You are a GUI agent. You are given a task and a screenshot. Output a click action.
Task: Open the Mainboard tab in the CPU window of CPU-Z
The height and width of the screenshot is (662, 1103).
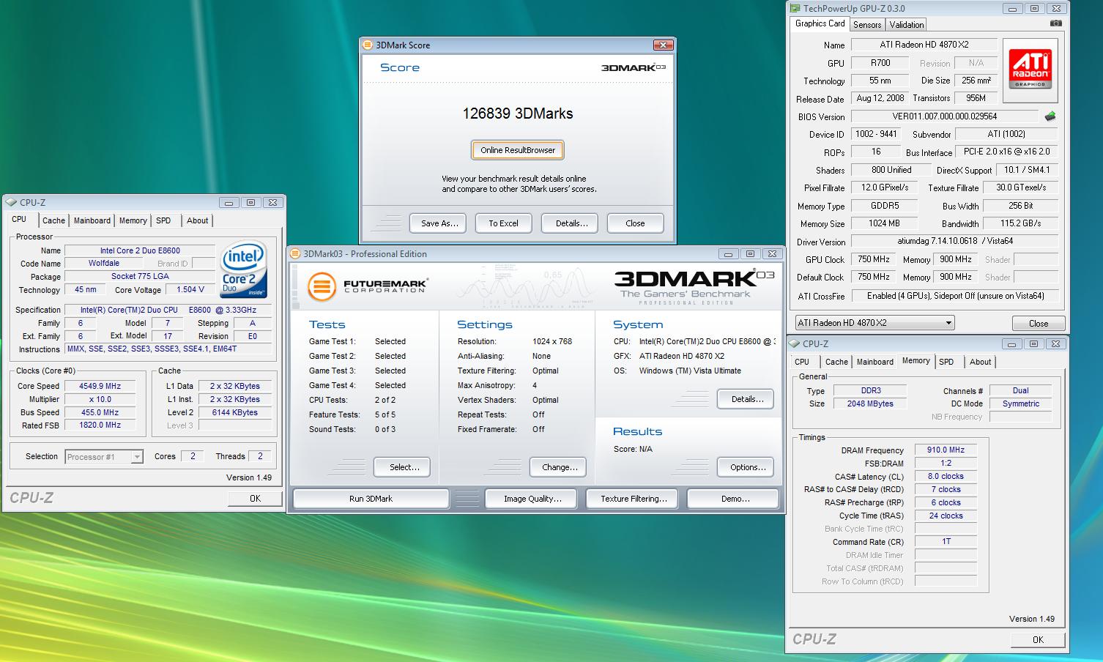pos(92,220)
